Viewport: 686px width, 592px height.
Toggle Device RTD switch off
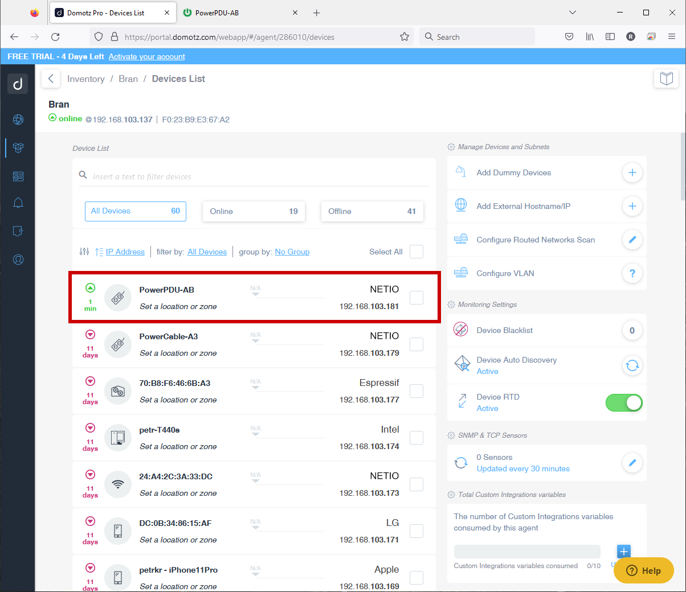pyautogui.click(x=624, y=403)
